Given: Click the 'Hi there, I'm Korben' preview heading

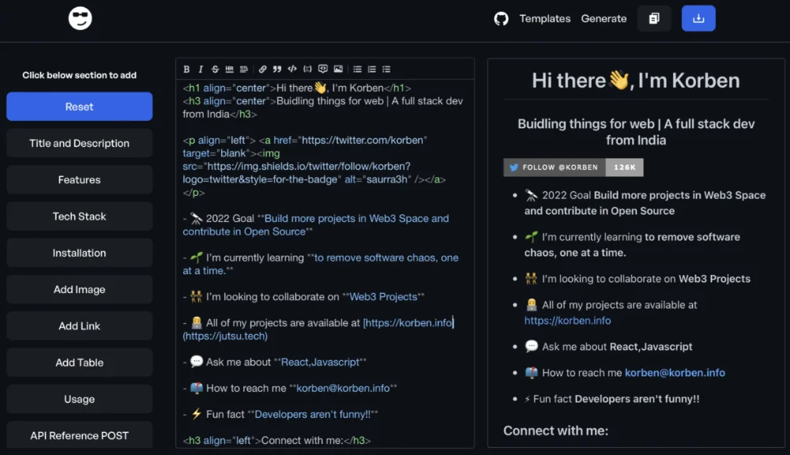Looking at the screenshot, I should pos(636,81).
